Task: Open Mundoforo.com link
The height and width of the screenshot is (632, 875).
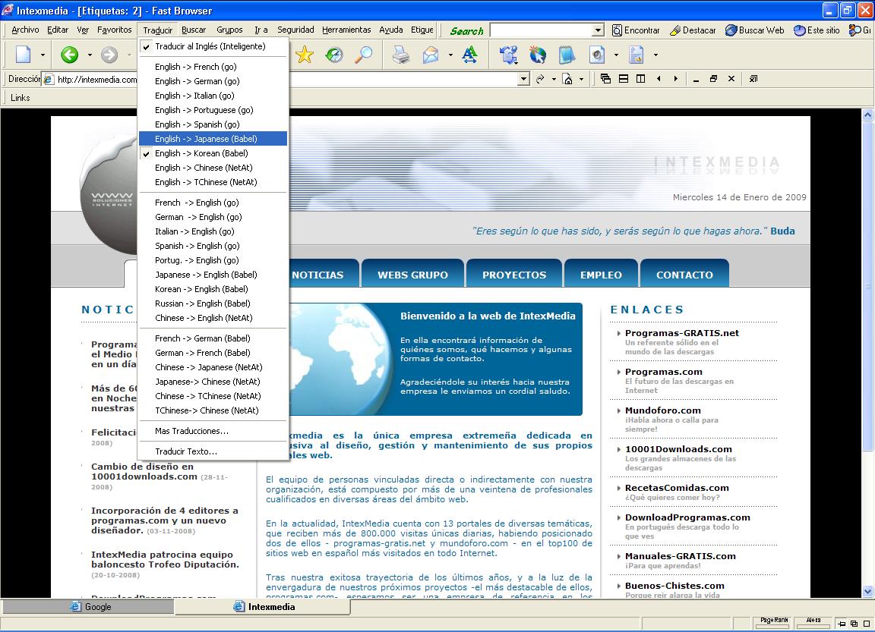Action: coord(662,410)
